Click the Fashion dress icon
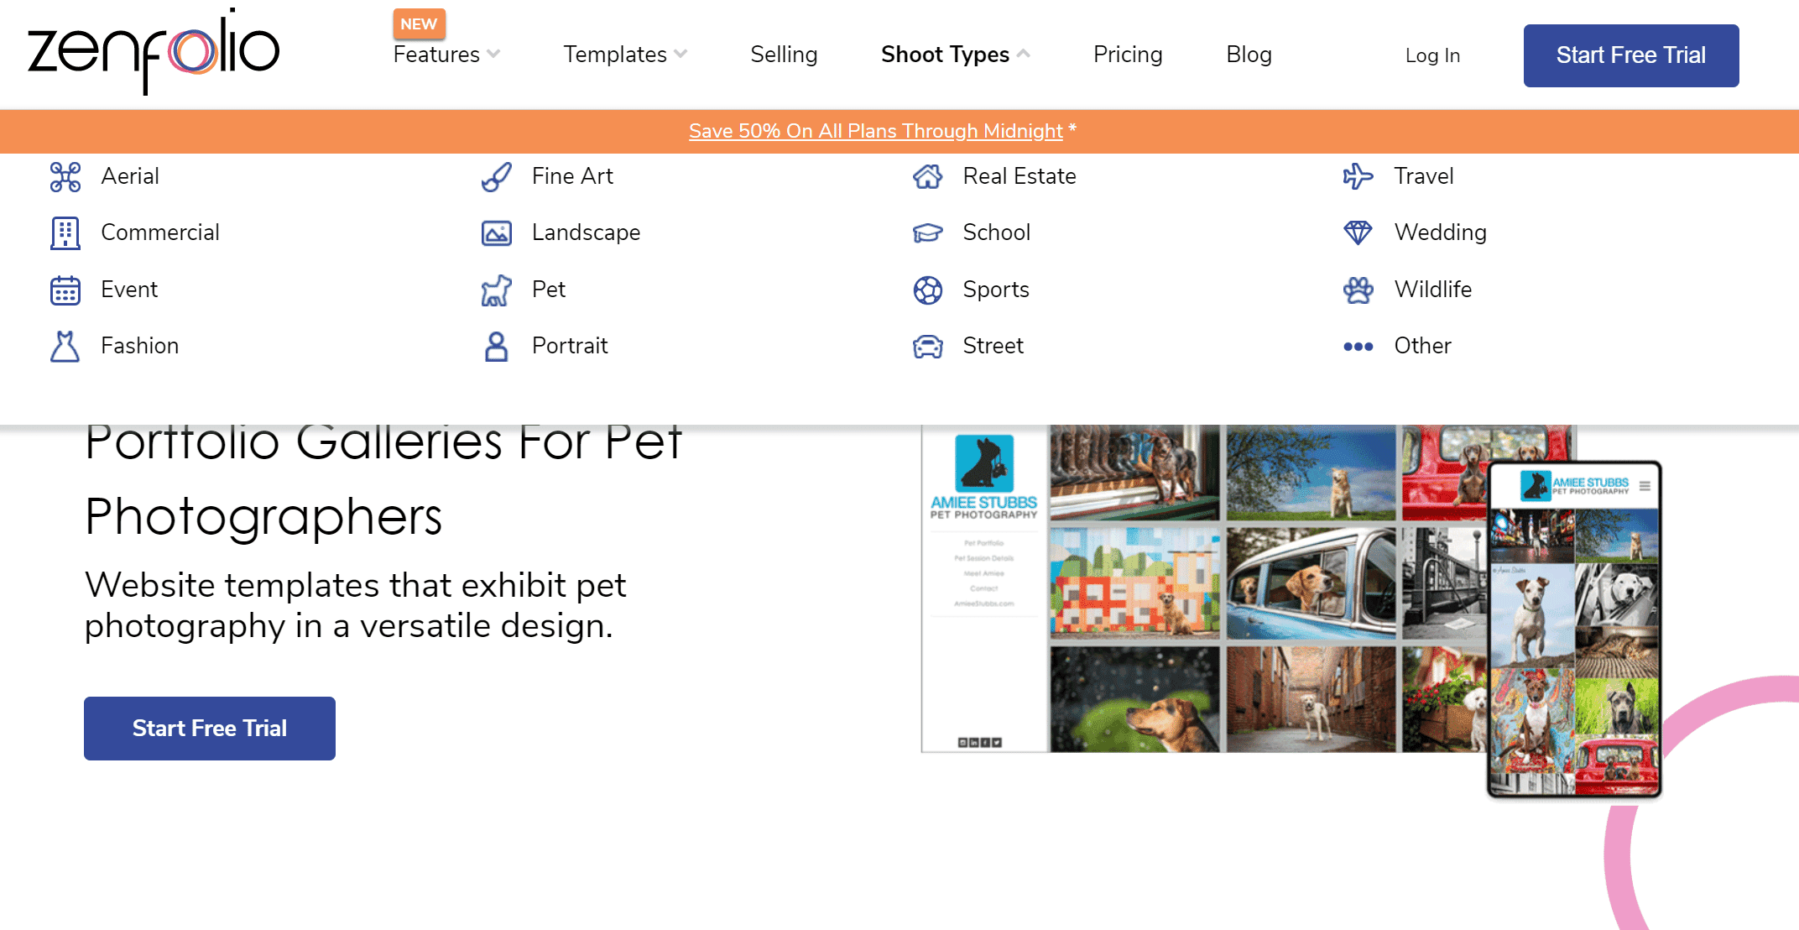The height and width of the screenshot is (930, 1799). pyautogui.click(x=65, y=346)
